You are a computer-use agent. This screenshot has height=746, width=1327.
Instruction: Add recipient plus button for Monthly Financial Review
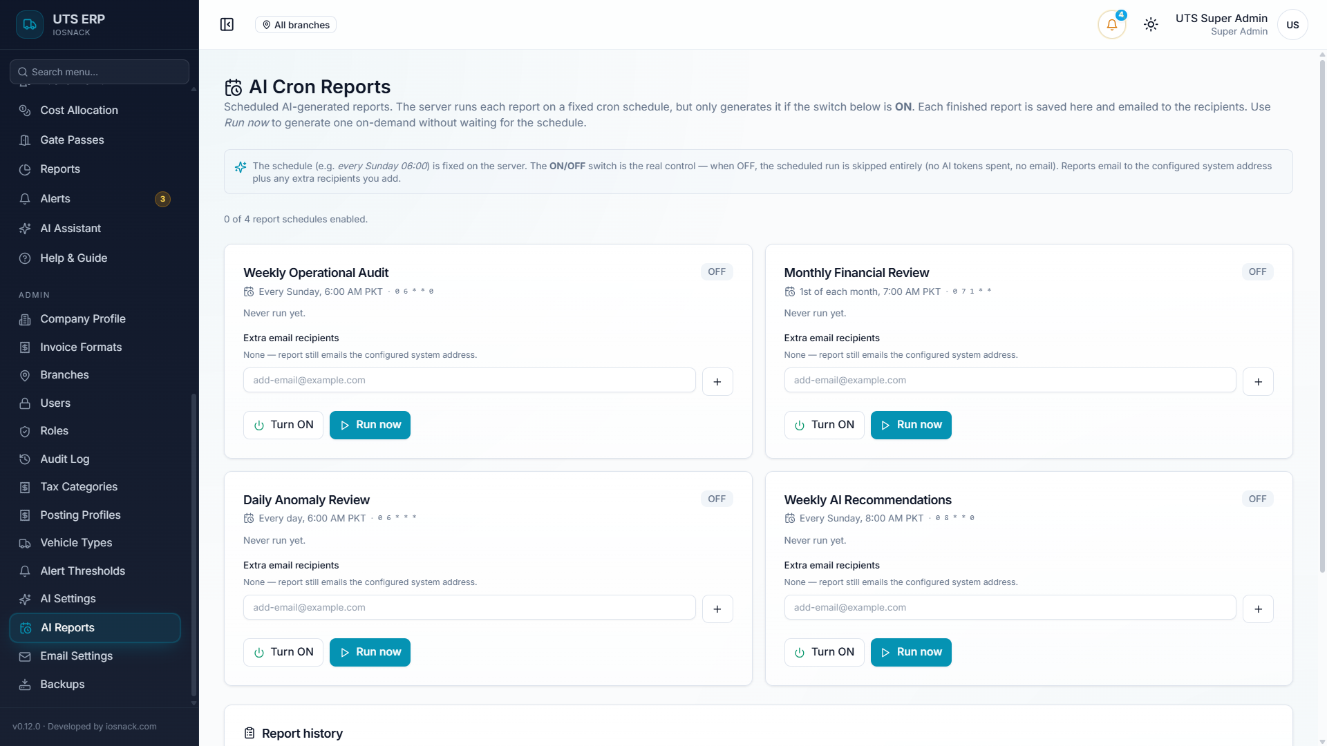click(1258, 381)
